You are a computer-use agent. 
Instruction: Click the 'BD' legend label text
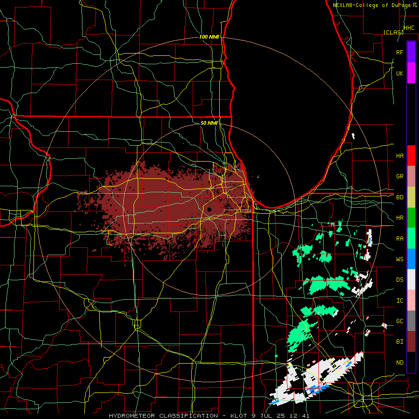pyautogui.click(x=399, y=197)
